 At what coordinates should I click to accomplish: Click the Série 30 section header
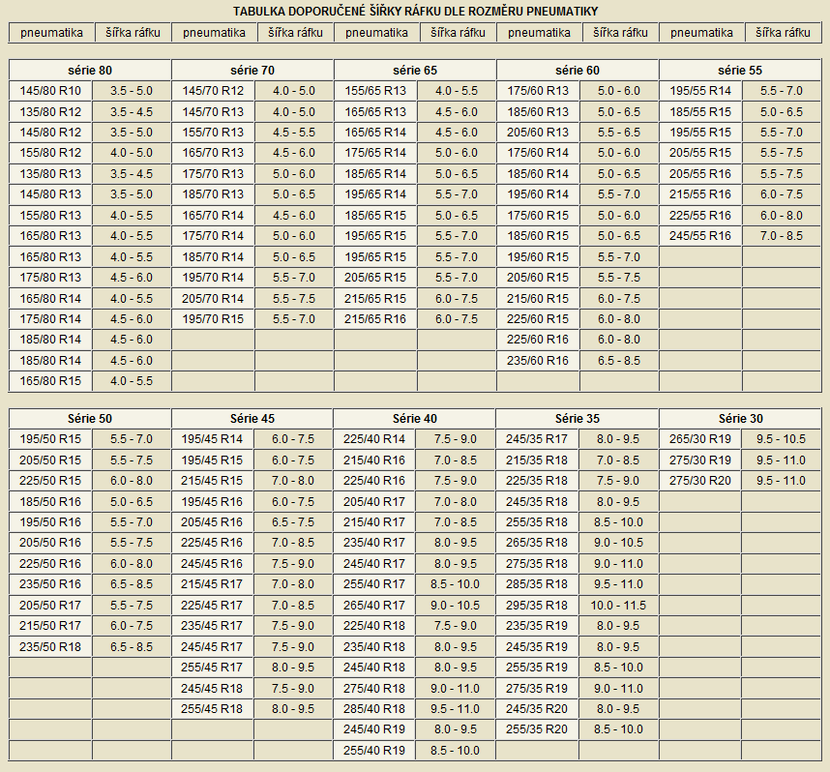point(740,418)
